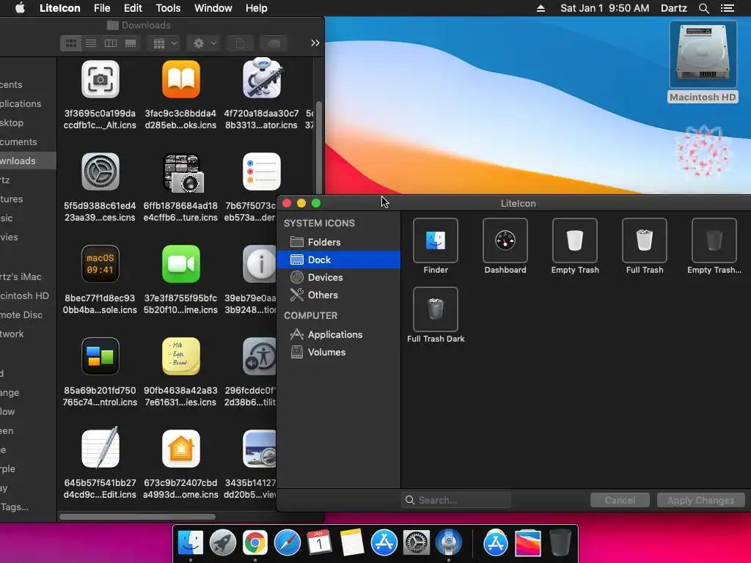Screen dimensions: 751x563
Task: Click the Cancel button in LiteIcon
Action: (x=620, y=500)
